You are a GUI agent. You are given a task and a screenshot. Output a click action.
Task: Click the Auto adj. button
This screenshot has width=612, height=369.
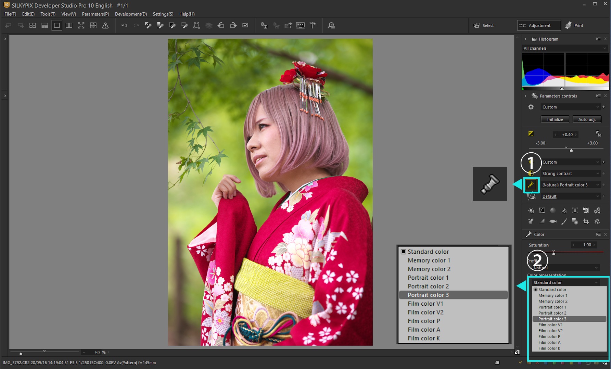[x=587, y=119]
